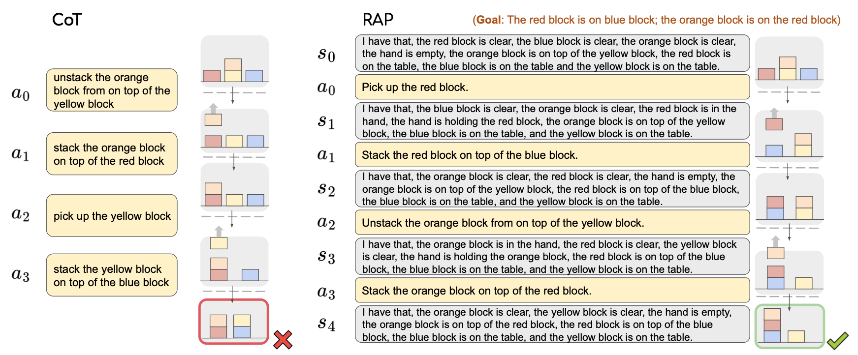Click CoT box 'unstack the orange block'

coord(112,90)
